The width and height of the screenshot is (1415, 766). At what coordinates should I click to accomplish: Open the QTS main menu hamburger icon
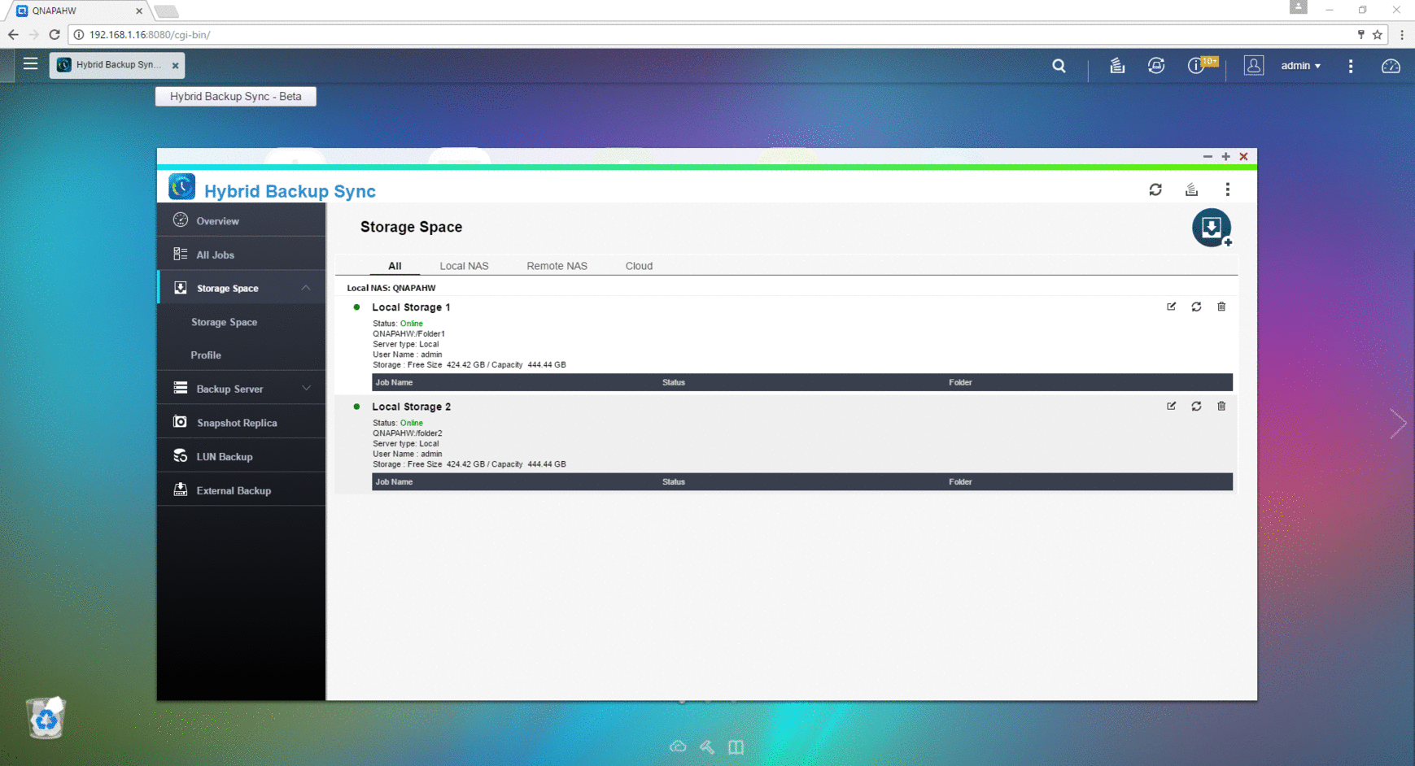pyautogui.click(x=30, y=63)
